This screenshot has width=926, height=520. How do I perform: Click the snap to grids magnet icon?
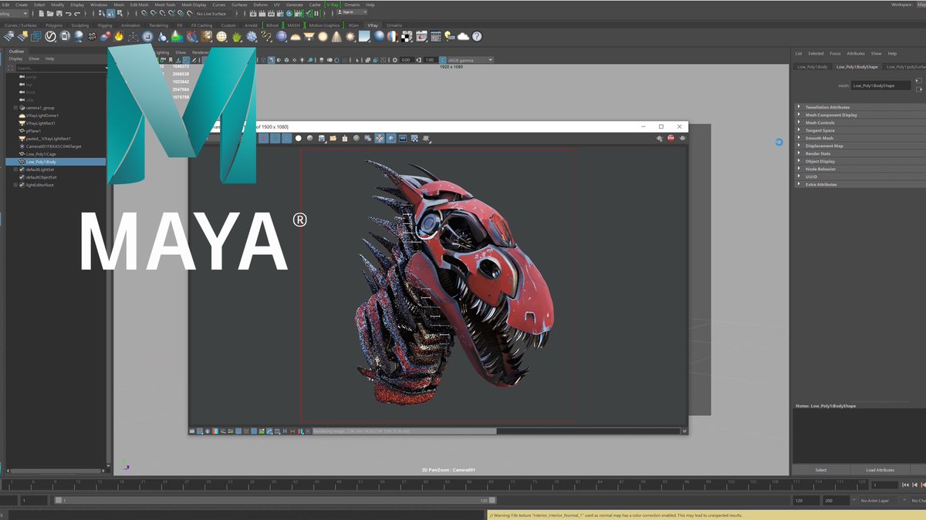click(144, 13)
